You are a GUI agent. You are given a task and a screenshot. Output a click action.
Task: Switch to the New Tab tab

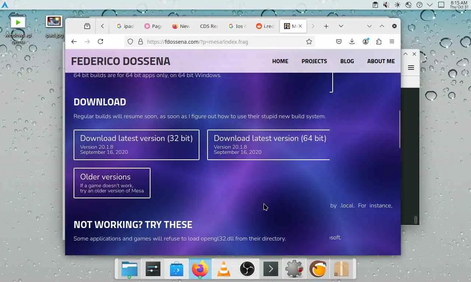pos(181,26)
